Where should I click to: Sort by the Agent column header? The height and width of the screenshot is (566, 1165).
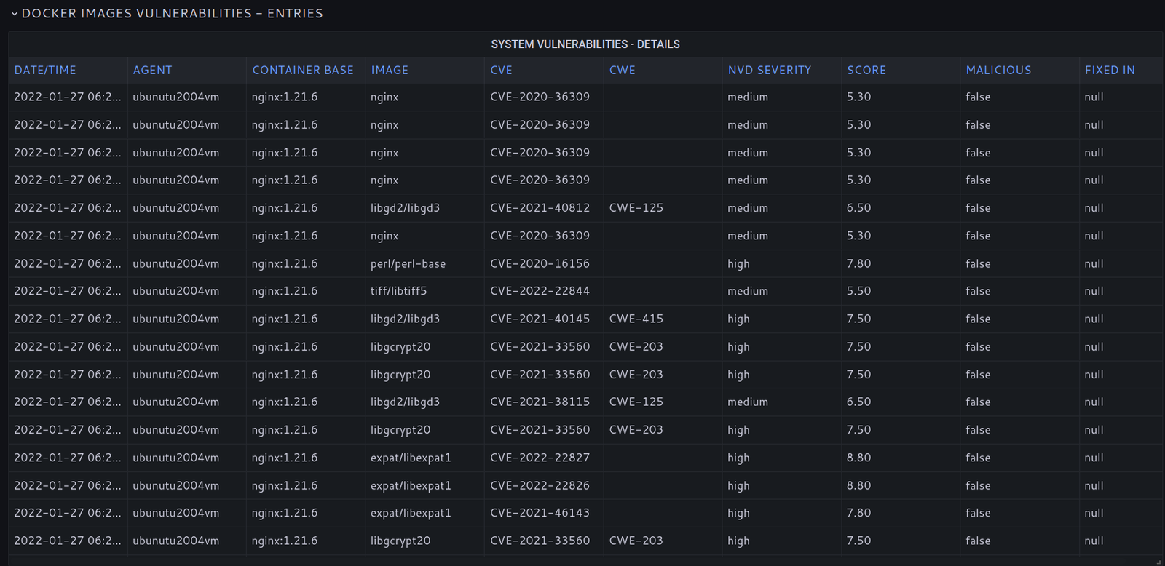[x=152, y=71]
